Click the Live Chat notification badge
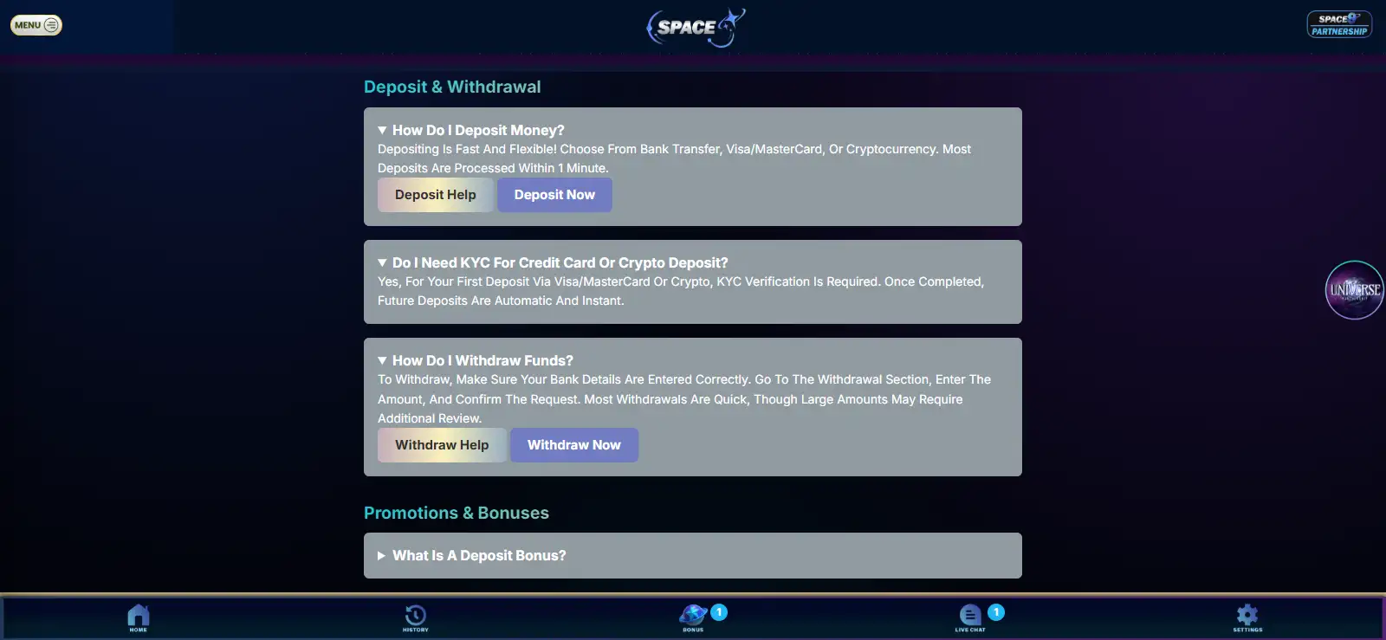Image resolution: width=1386 pixels, height=640 pixels. (x=996, y=612)
